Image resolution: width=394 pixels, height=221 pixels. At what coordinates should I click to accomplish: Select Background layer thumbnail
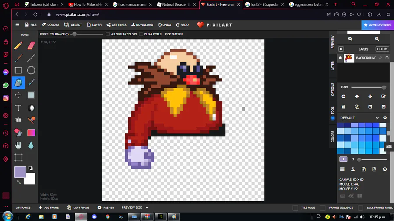pos(349,58)
